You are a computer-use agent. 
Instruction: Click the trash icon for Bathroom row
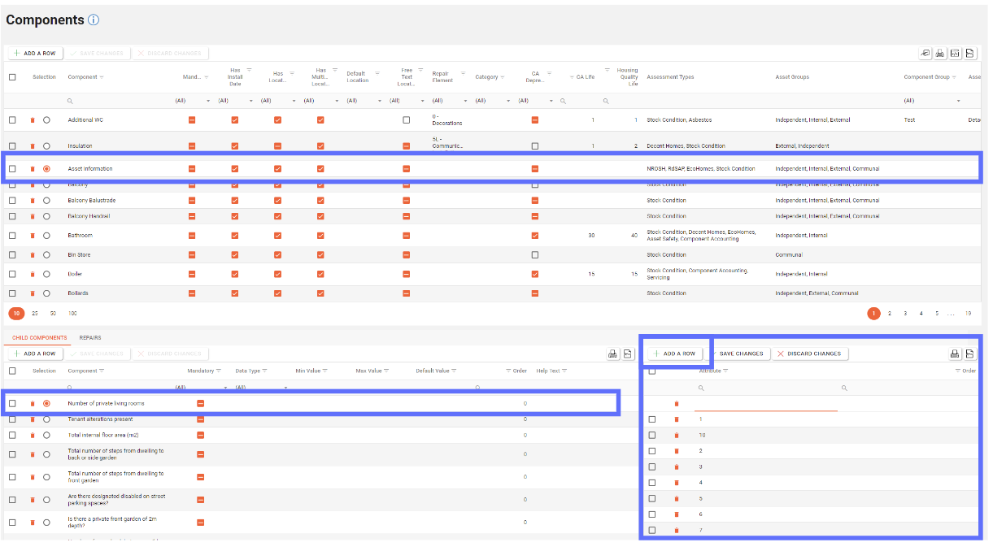coord(33,236)
